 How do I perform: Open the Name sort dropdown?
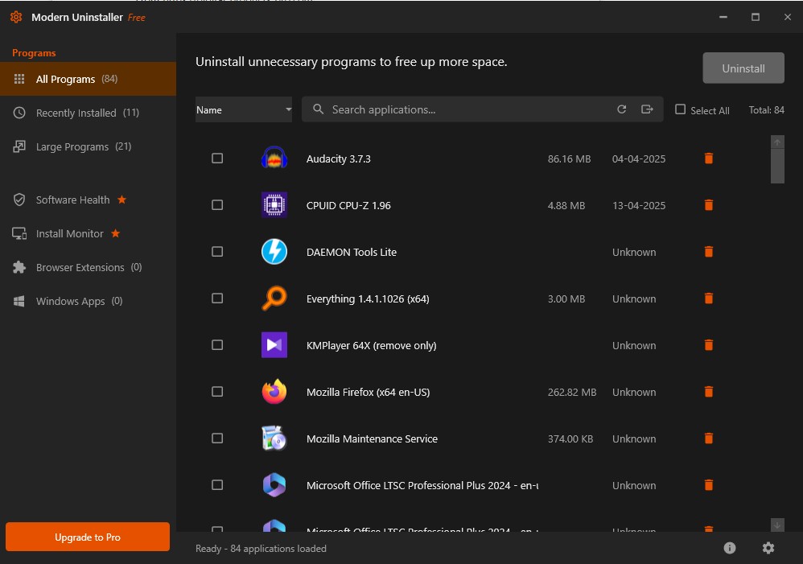point(244,110)
